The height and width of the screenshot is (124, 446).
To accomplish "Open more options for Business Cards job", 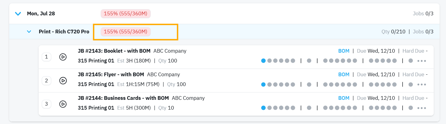I will click(422, 108).
